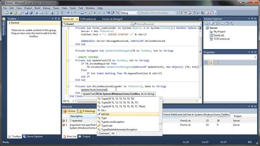
Task: Click the Redo arrow icon
Action: tap(75, 13)
